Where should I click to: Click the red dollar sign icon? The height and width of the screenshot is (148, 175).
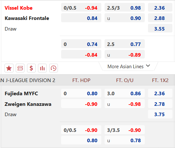coord(31,68)
